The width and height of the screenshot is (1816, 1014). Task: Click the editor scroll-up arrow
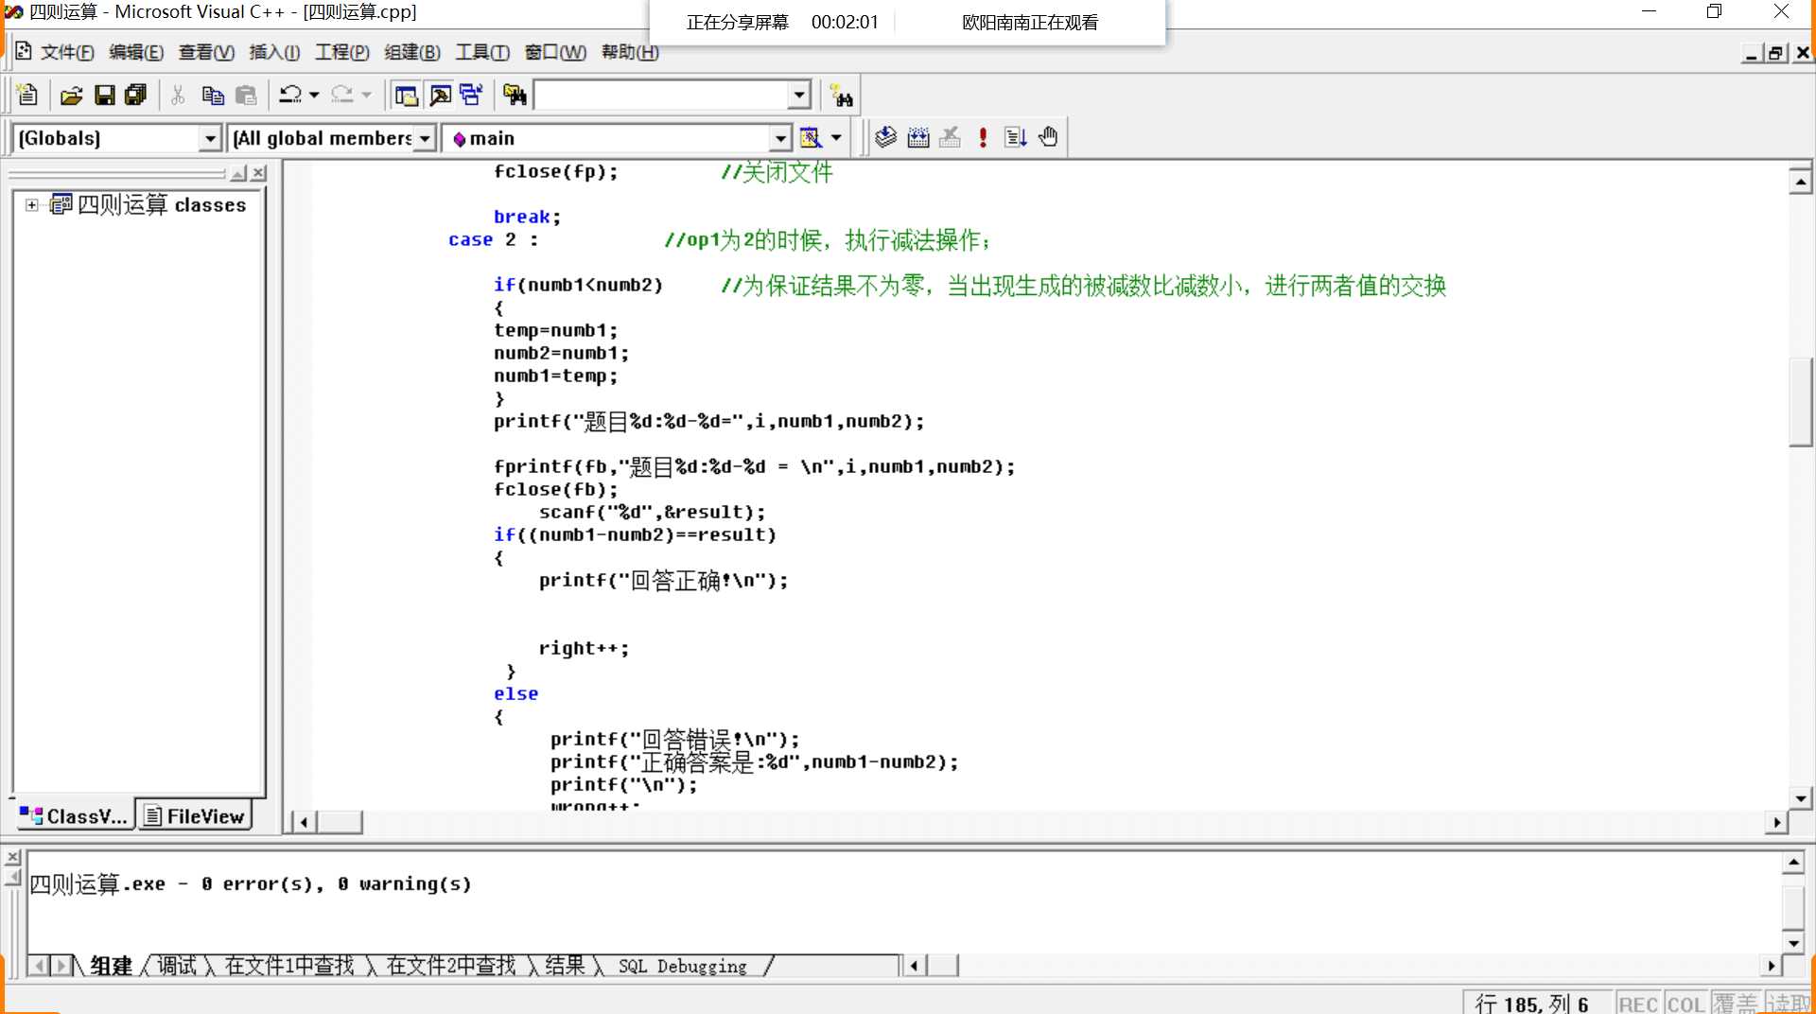coord(1801,181)
